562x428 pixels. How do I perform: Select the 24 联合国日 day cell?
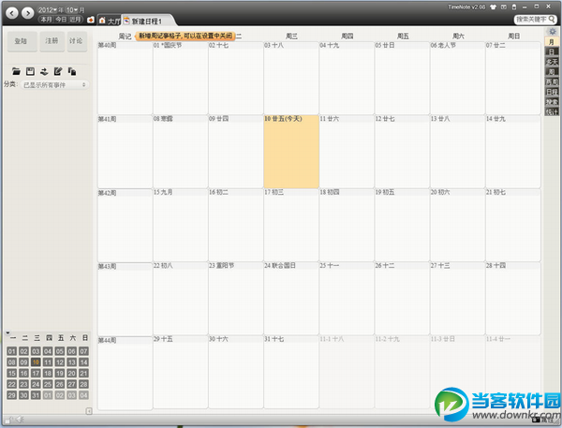291,299
